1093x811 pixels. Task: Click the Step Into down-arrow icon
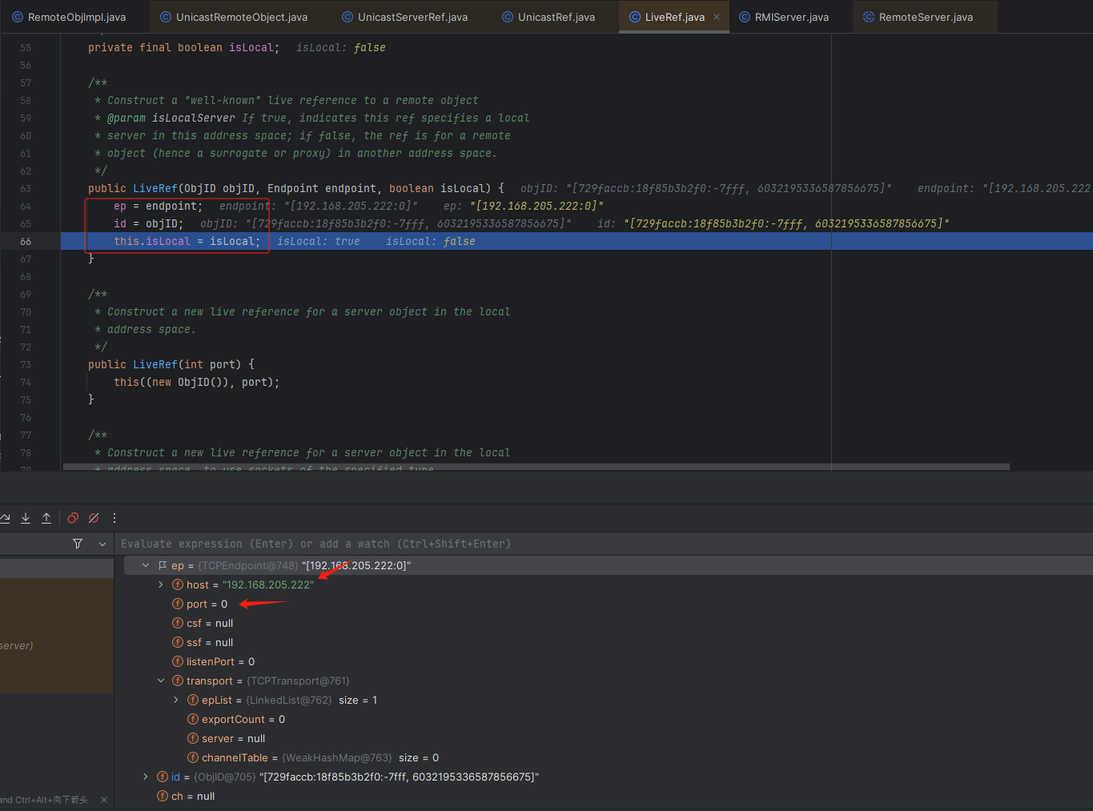(x=26, y=518)
